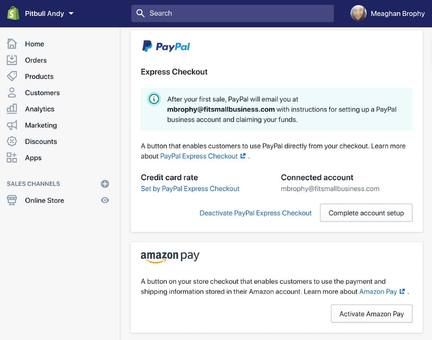Image resolution: width=432 pixels, height=340 pixels.
Task: Select the Marketing megaphone icon
Action: point(12,125)
